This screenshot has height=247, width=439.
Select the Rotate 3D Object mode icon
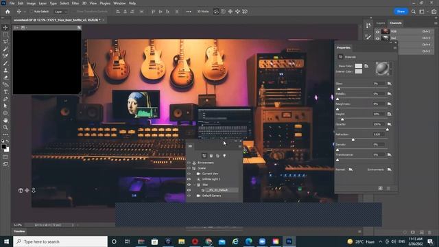click(x=216, y=12)
